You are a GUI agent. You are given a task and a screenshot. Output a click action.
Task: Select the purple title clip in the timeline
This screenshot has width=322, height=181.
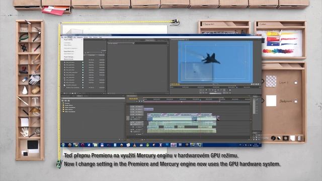coord(149,110)
